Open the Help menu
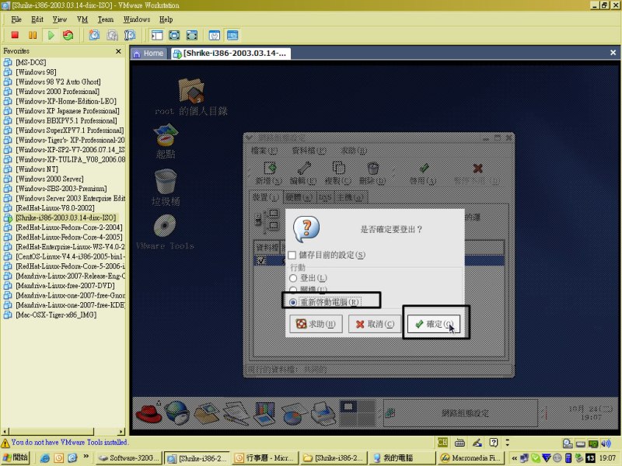This screenshot has height=466, width=622. [x=166, y=19]
